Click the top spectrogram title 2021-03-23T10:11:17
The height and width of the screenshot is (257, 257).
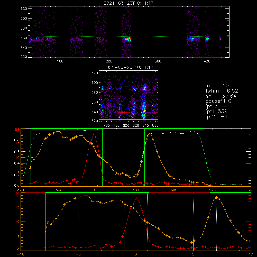coord(128,3)
